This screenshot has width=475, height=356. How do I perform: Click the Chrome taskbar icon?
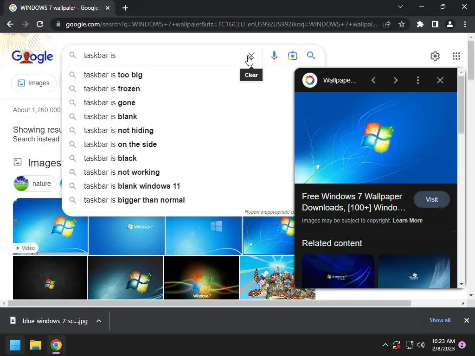(56, 345)
